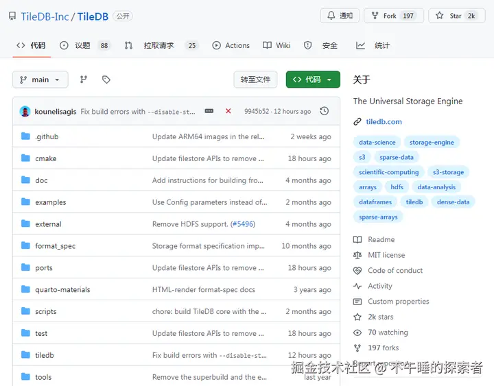494x386 pixels.
Task: Switch to the 代码 code tab
Action: tap(31, 46)
